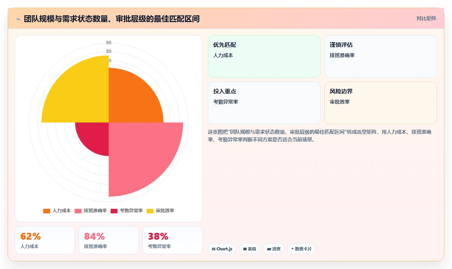452x269 pixels.
Task: Open the 投入重点 matrix card
Action: [x=264, y=103]
